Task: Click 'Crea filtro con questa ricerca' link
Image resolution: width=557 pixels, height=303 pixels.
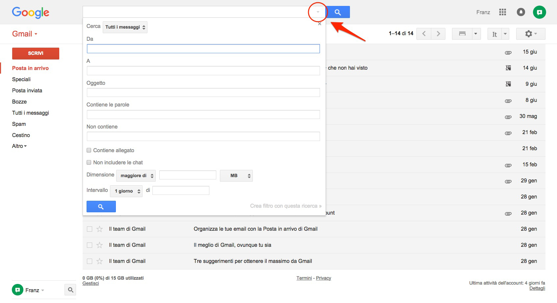Action: (x=286, y=206)
